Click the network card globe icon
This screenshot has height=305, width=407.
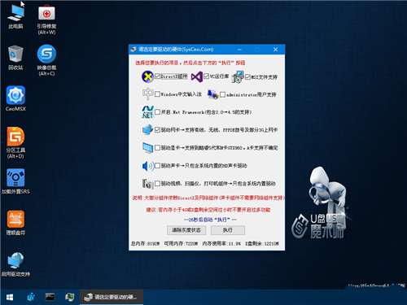(147, 130)
